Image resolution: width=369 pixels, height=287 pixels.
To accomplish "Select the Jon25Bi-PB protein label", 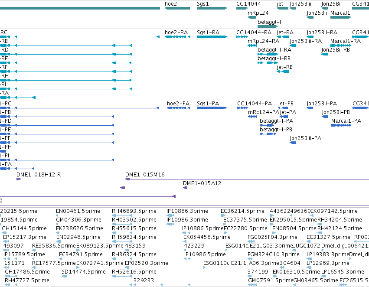I will 336,112.
